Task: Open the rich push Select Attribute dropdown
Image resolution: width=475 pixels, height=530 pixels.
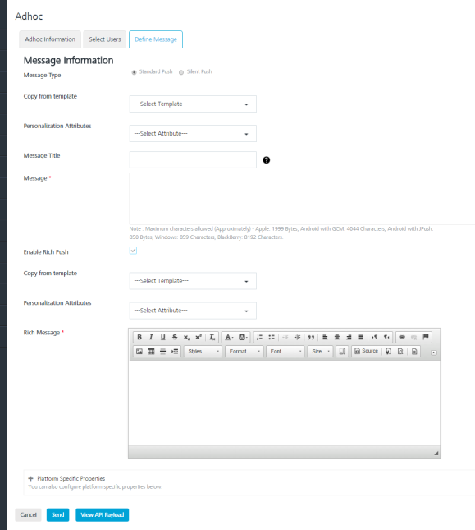Action: click(193, 311)
